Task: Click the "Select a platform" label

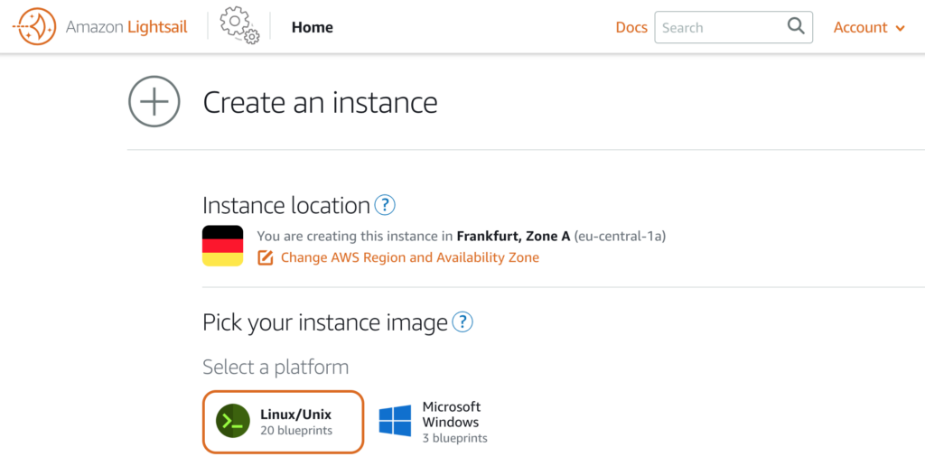Action: (276, 367)
